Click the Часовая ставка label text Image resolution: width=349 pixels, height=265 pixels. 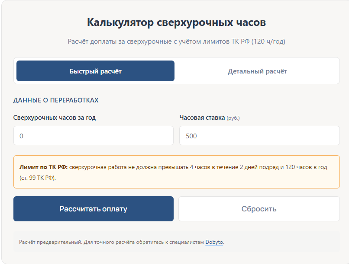tap(200, 116)
